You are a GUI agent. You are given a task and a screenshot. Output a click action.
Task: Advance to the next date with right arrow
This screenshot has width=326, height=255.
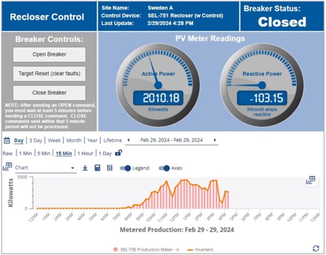point(215,140)
